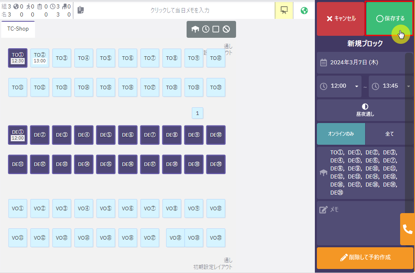
Task: Click the clock icon in gray toolbar
Action: click(x=205, y=29)
